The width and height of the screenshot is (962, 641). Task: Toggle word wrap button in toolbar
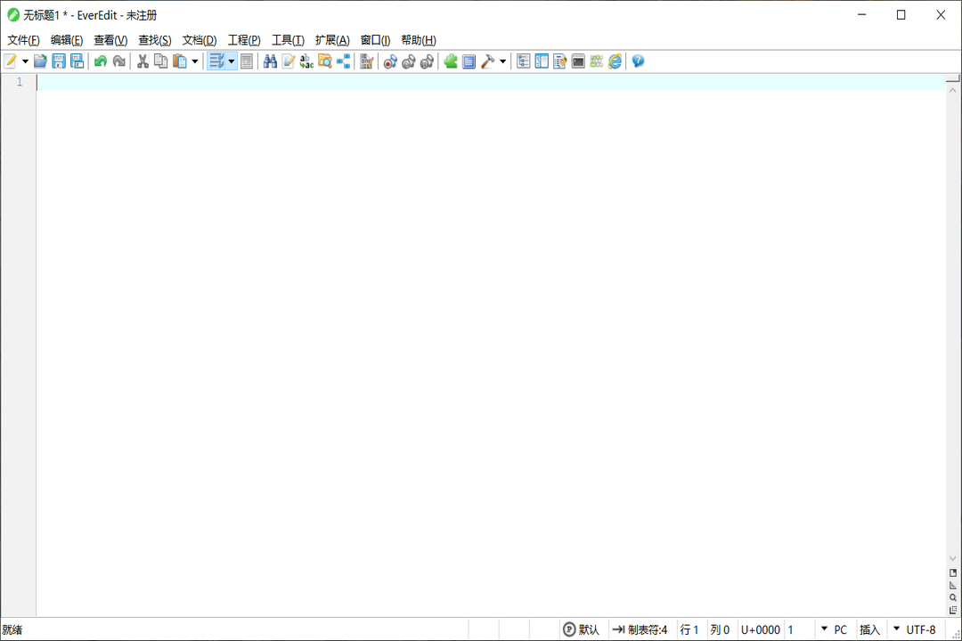click(216, 61)
